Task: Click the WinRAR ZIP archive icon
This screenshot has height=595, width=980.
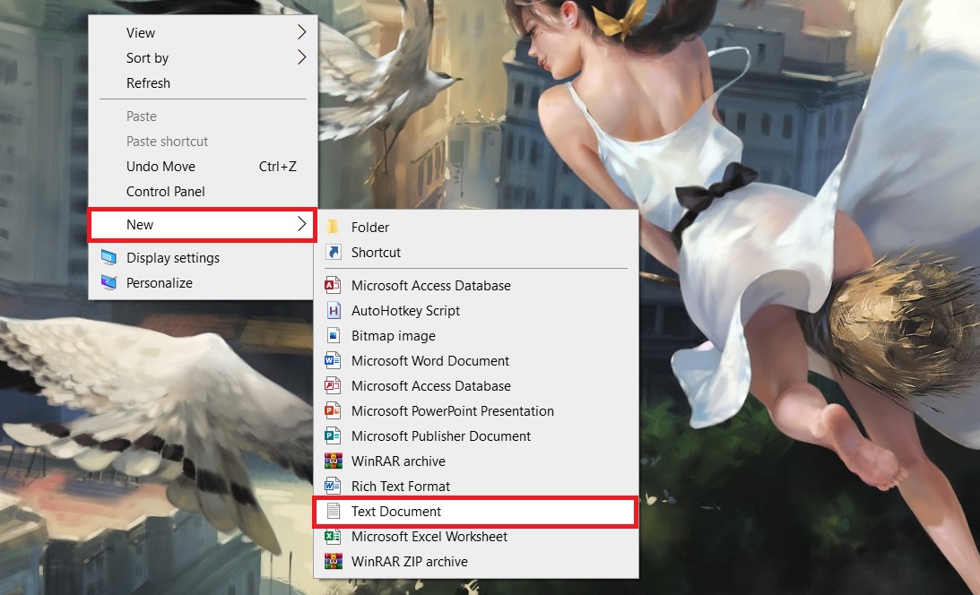Action: [x=334, y=562]
